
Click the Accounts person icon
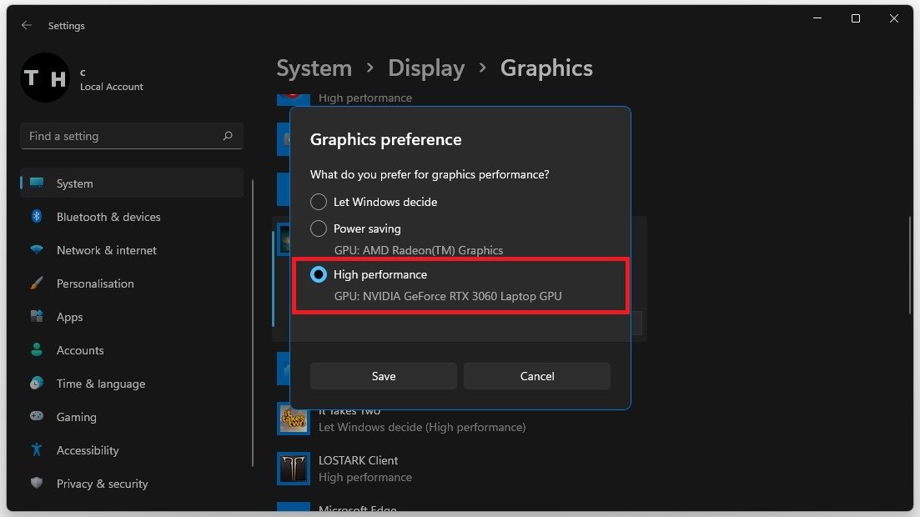click(37, 349)
